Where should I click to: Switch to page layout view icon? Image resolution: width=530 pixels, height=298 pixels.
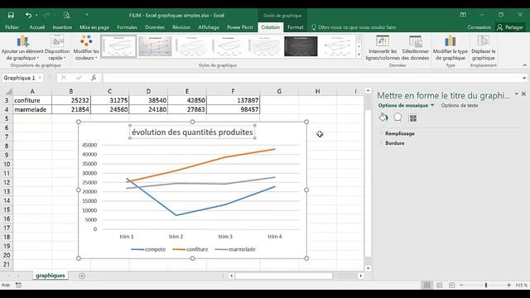point(440,285)
